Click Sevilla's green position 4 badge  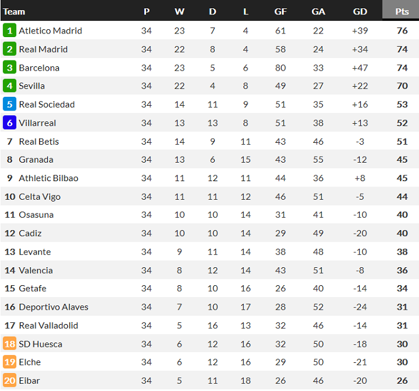(10, 86)
